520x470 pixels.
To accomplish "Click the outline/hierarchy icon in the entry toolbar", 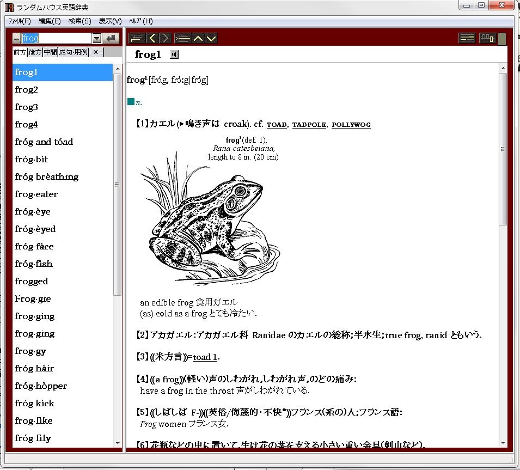I will point(137,39).
